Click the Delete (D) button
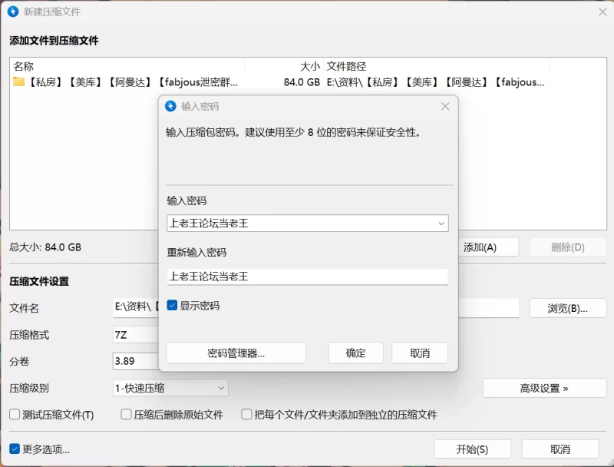614x467 pixels. point(568,247)
